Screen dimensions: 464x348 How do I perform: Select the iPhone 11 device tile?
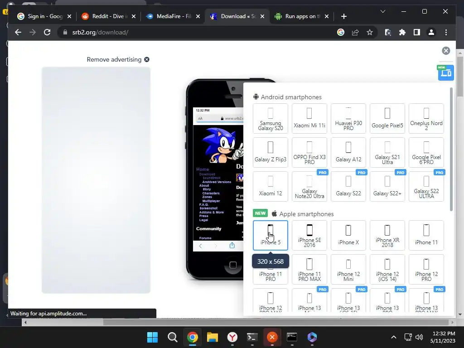click(x=426, y=236)
